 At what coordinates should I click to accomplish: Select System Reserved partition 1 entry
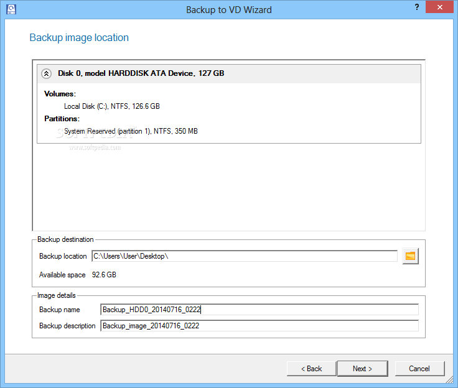point(131,131)
